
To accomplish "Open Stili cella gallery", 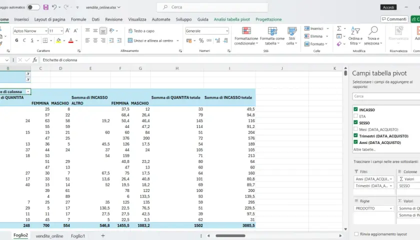I will pos(291,36).
